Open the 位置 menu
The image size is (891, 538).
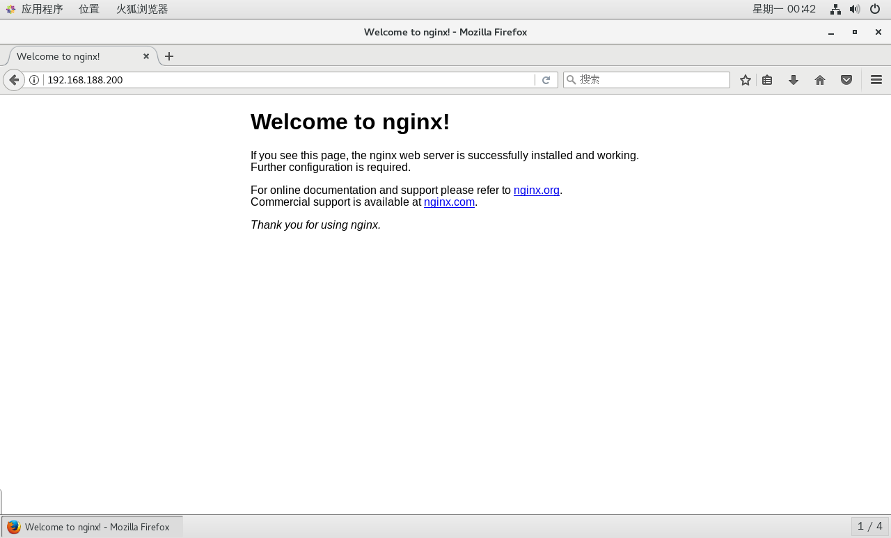click(x=89, y=9)
